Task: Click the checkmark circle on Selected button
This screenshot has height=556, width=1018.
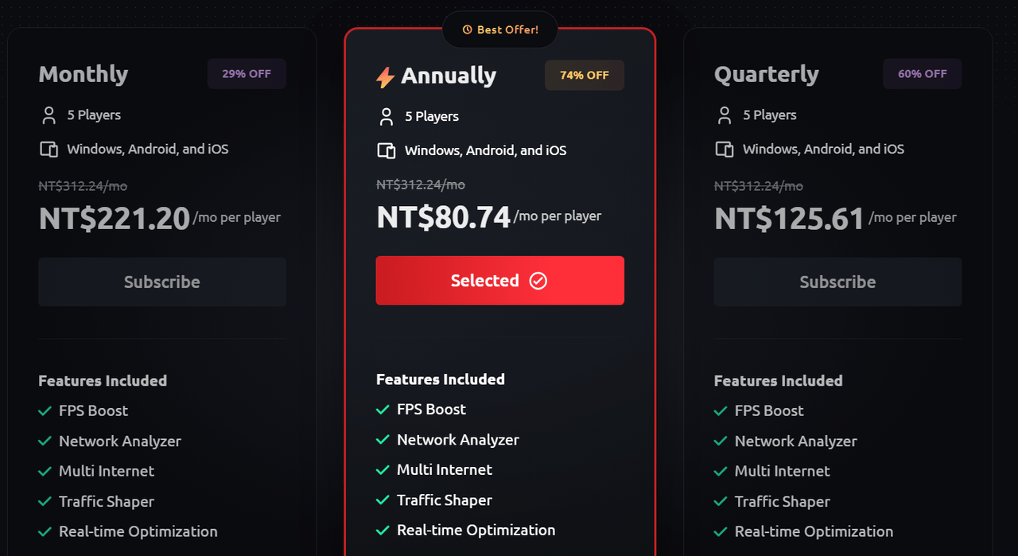Action: [538, 281]
